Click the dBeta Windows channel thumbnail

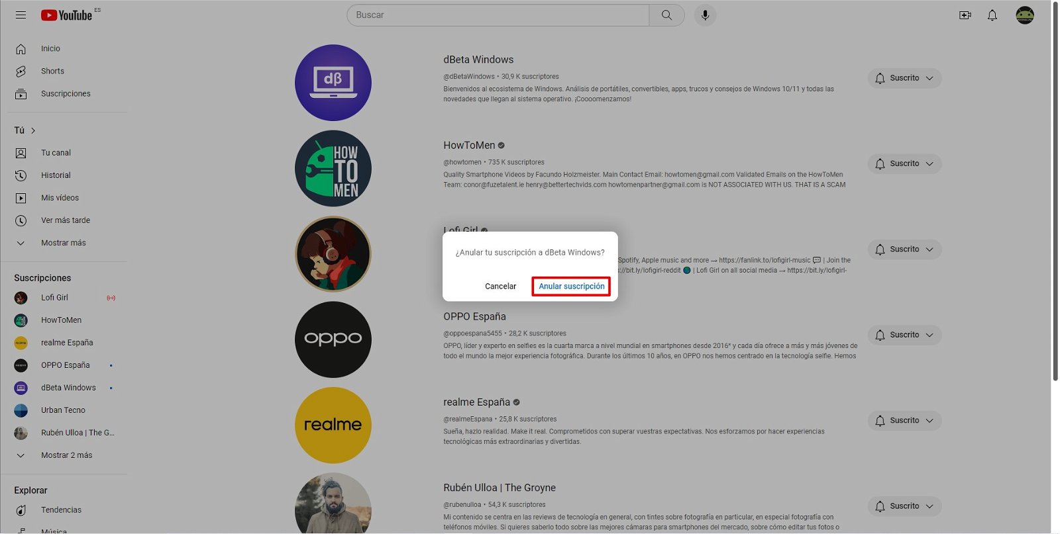pyautogui.click(x=333, y=83)
